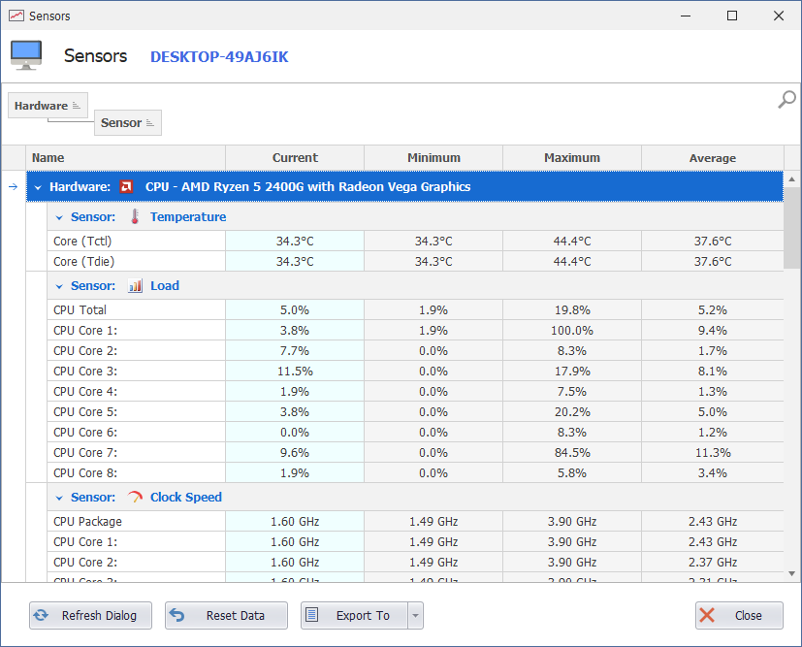Click the Sensors title bar app icon
Viewport: 802px width, 647px height.
16,16
